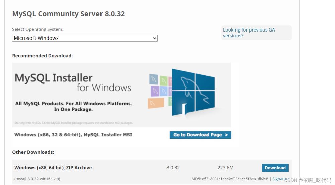
Task: Select the 223.6M file size
Action: (x=225, y=168)
